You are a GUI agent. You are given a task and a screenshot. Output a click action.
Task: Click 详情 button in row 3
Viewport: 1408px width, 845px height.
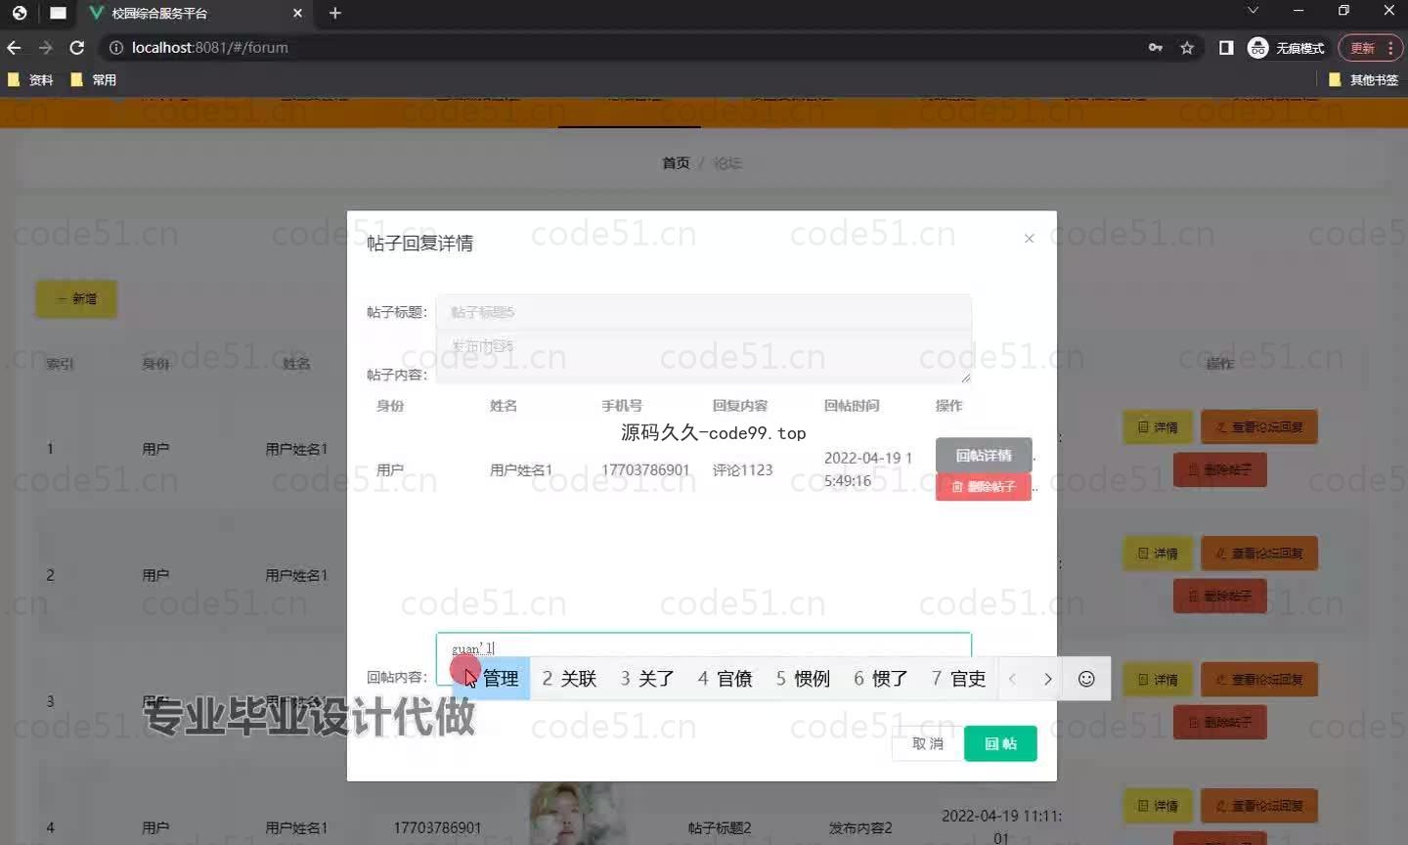1158,680
